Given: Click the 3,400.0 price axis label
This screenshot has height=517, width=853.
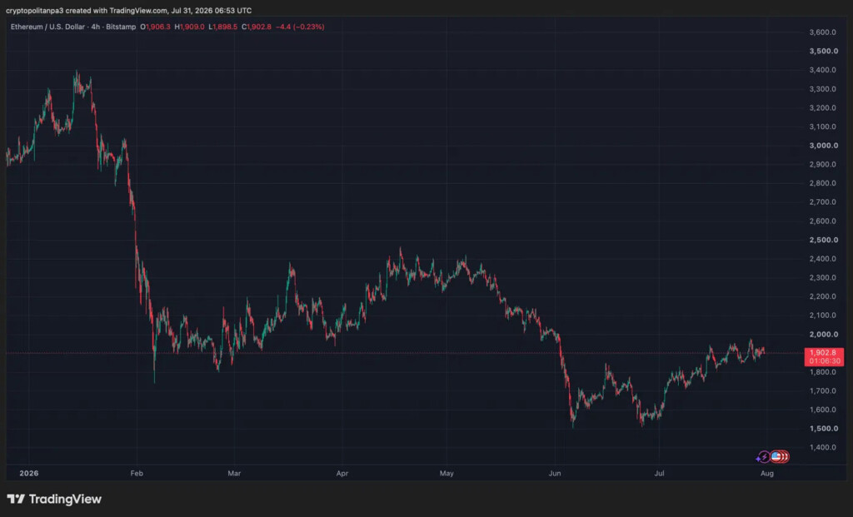Looking at the screenshot, I should (822, 70).
